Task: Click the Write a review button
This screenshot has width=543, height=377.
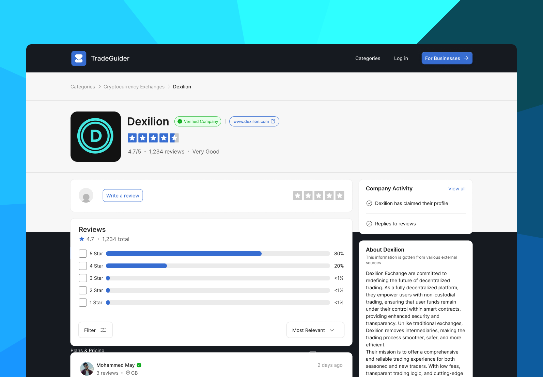Action: tap(123, 195)
